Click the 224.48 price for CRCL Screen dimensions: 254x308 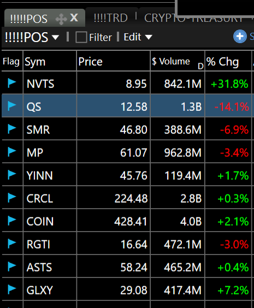pos(131,199)
